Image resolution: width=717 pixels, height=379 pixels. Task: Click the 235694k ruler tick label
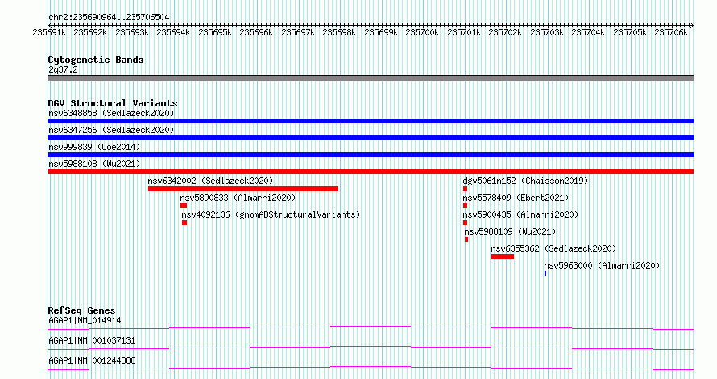click(173, 32)
